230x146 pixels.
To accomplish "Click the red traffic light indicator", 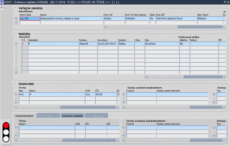I will 6,126.
